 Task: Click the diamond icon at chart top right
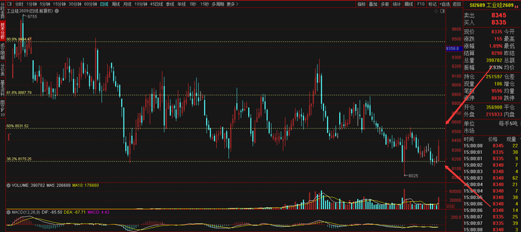coord(436,11)
